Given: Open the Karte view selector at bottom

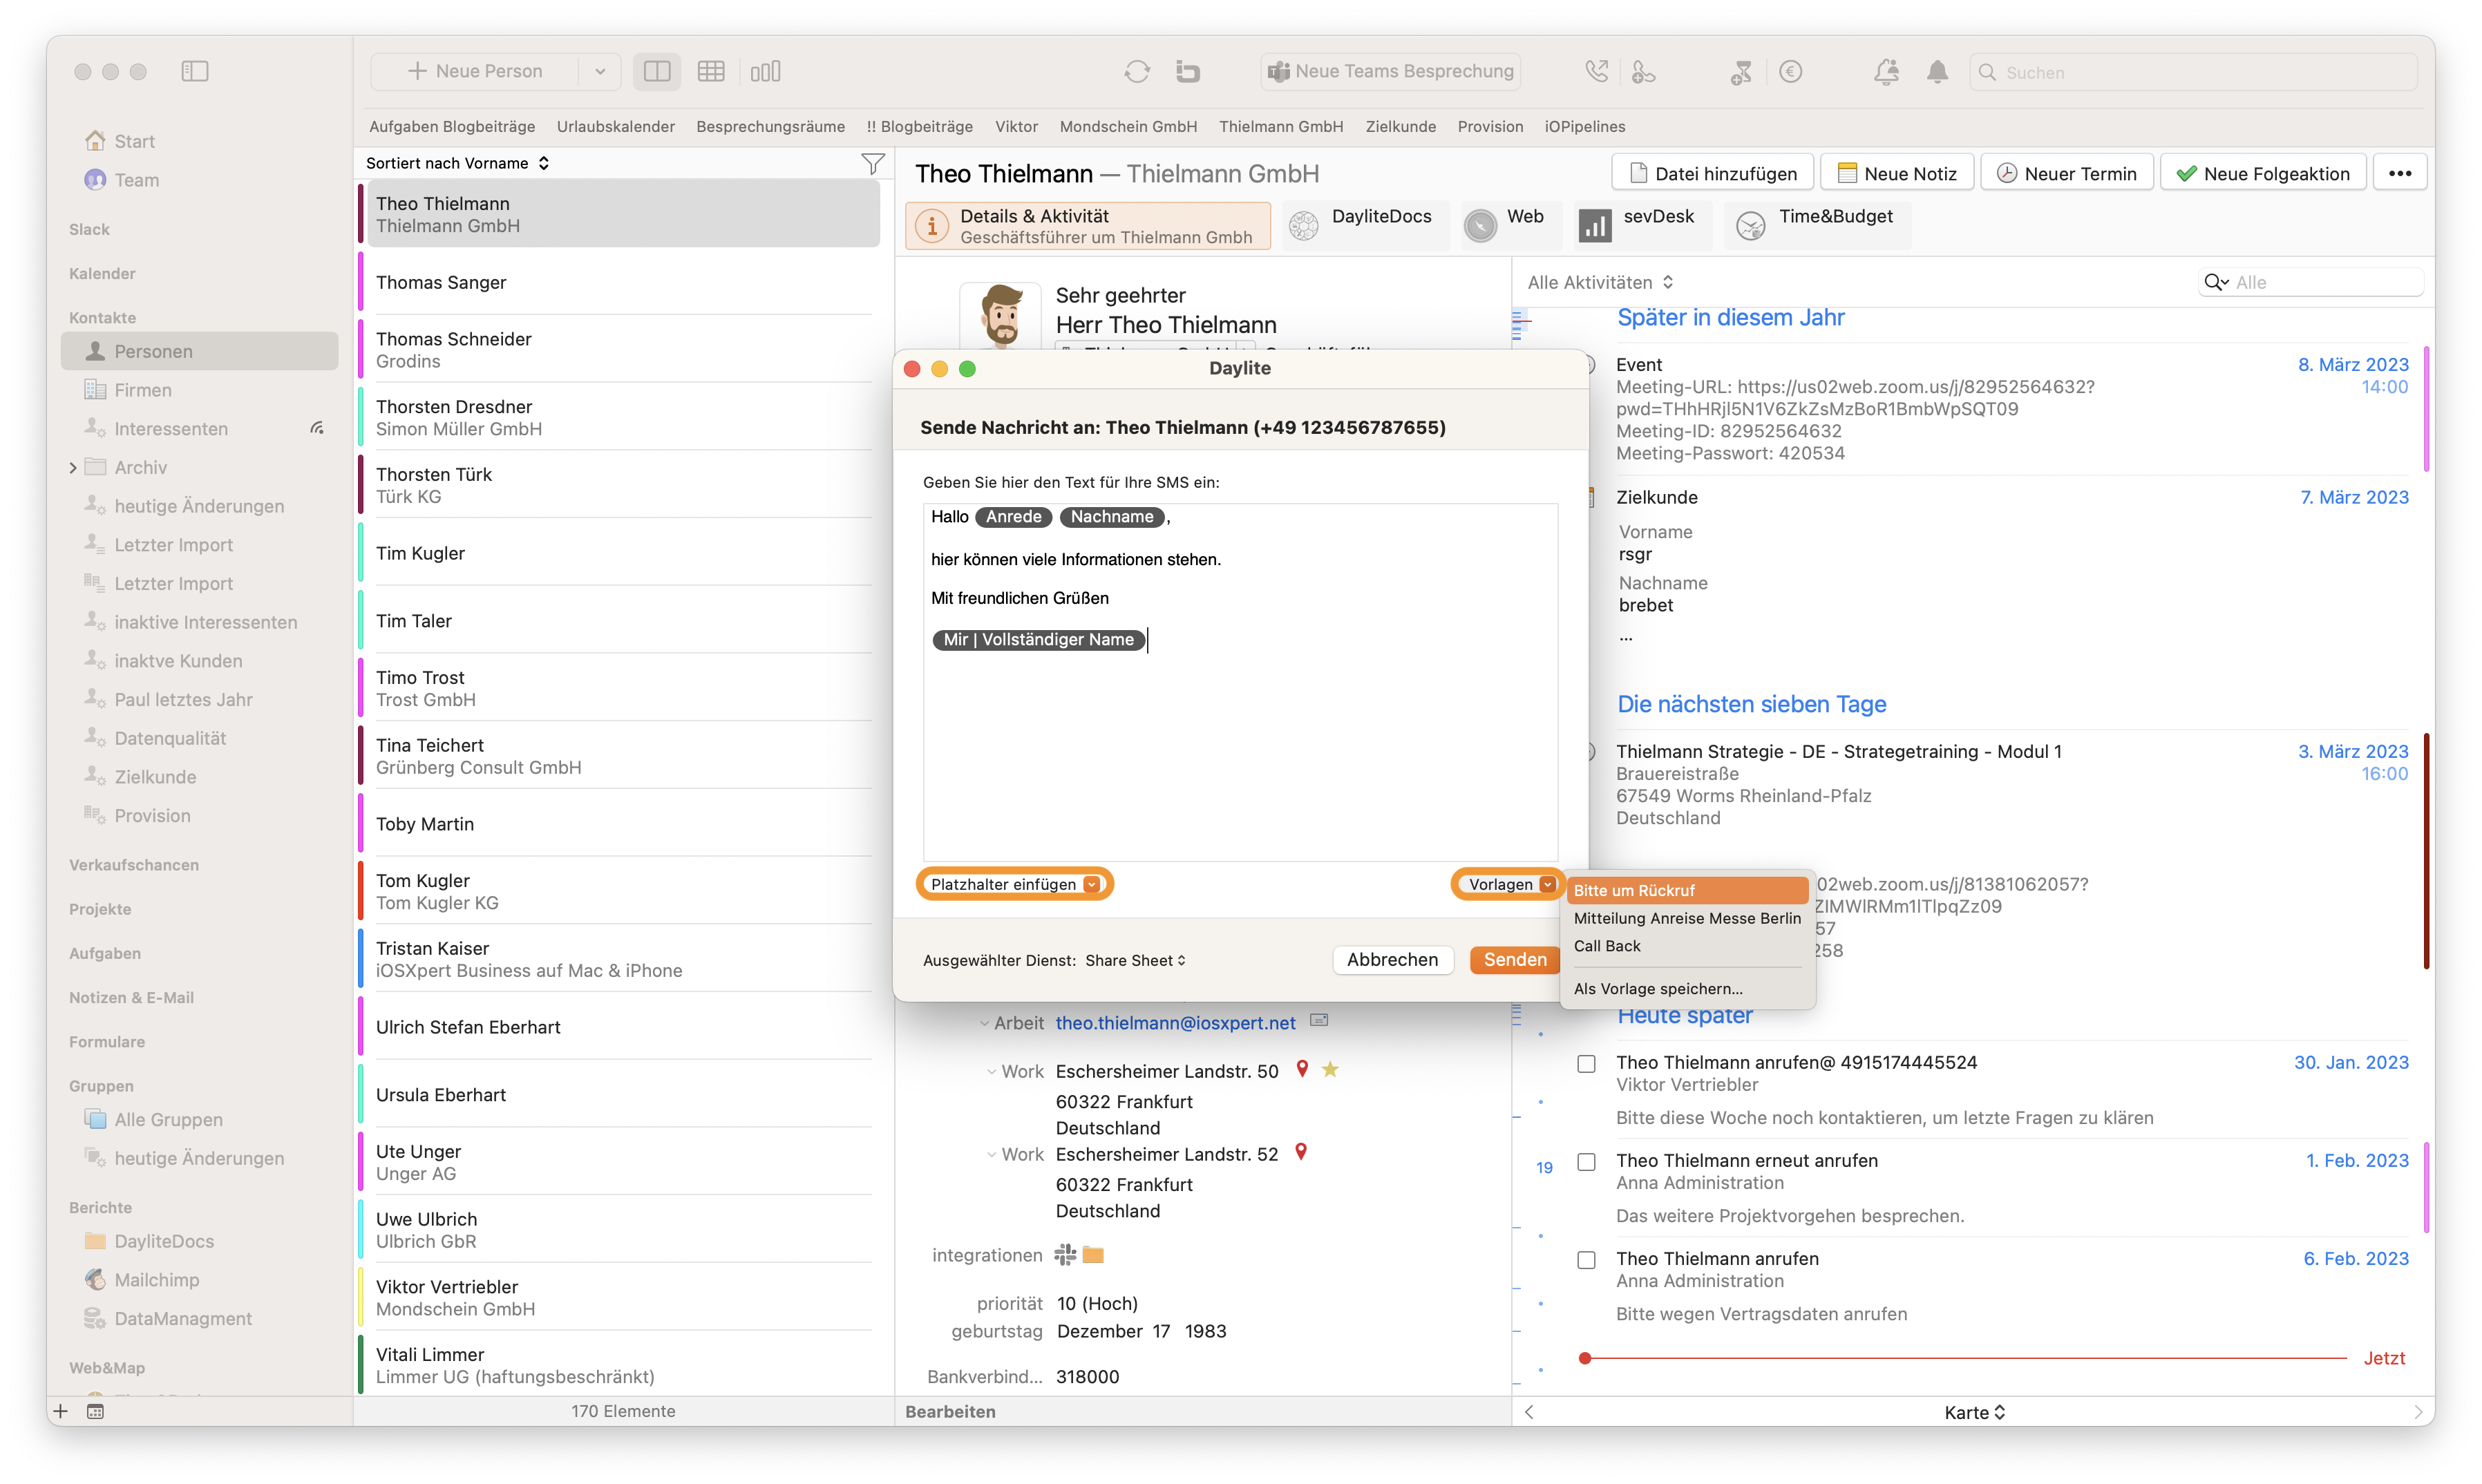Looking at the screenshot, I should pos(1974,1412).
